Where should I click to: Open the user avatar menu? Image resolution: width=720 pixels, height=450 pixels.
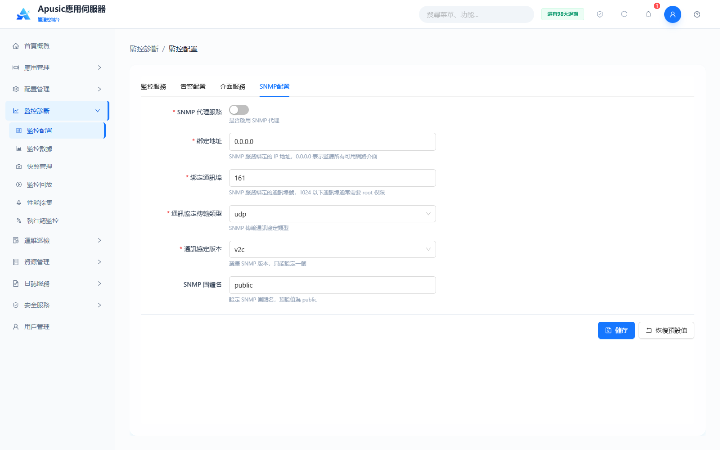[x=673, y=14]
